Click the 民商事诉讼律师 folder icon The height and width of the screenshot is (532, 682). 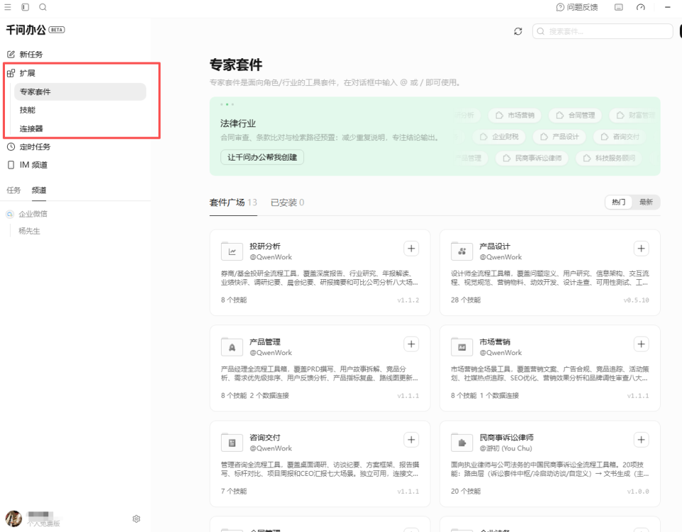[x=462, y=443]
